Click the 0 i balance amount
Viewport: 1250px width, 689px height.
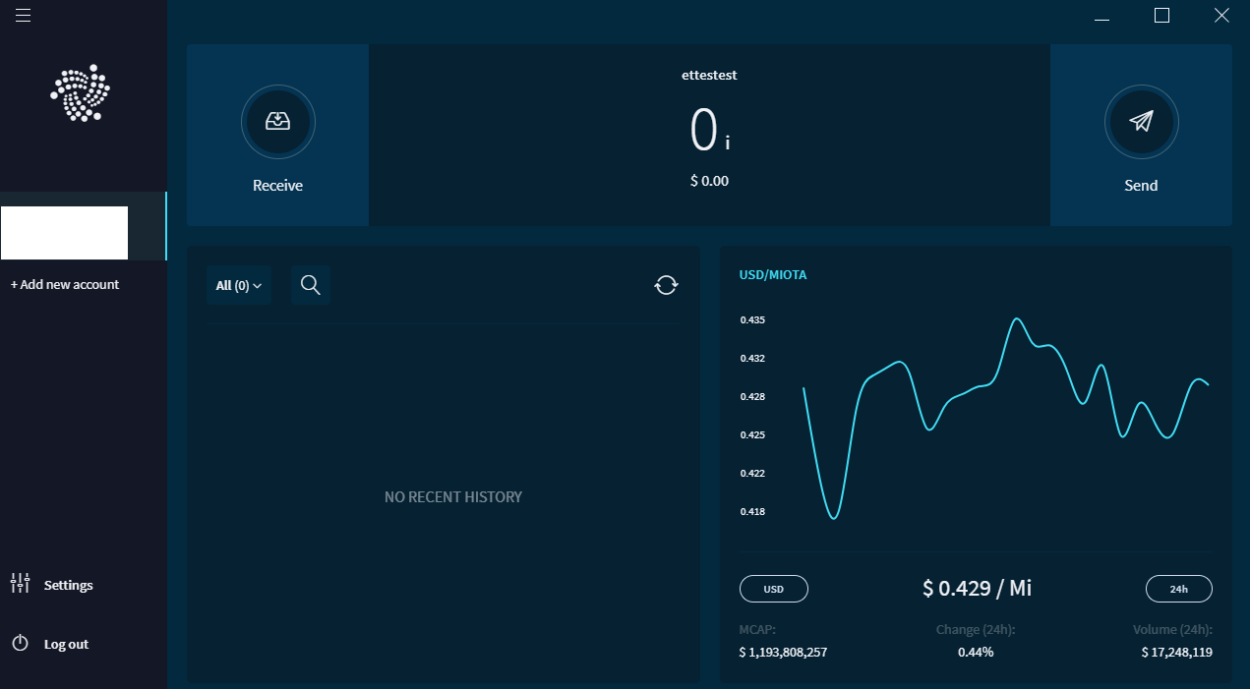pos(709,130)
